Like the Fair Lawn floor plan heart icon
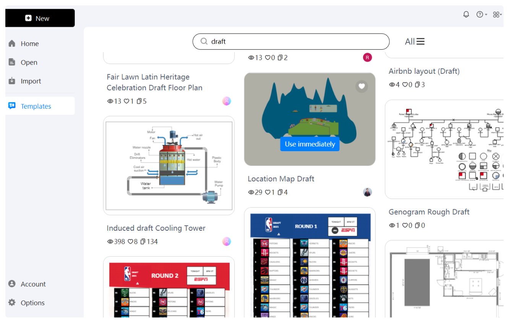Screen dimensions: 509x323 (127, 101)
